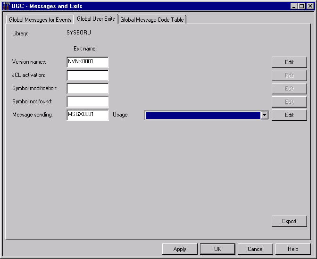
Task: Click the OGC application icon in title bar
Action: tap(6, 6)
